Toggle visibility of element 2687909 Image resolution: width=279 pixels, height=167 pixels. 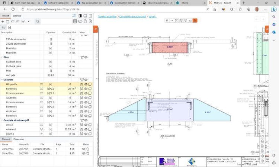tap(83, 149)
